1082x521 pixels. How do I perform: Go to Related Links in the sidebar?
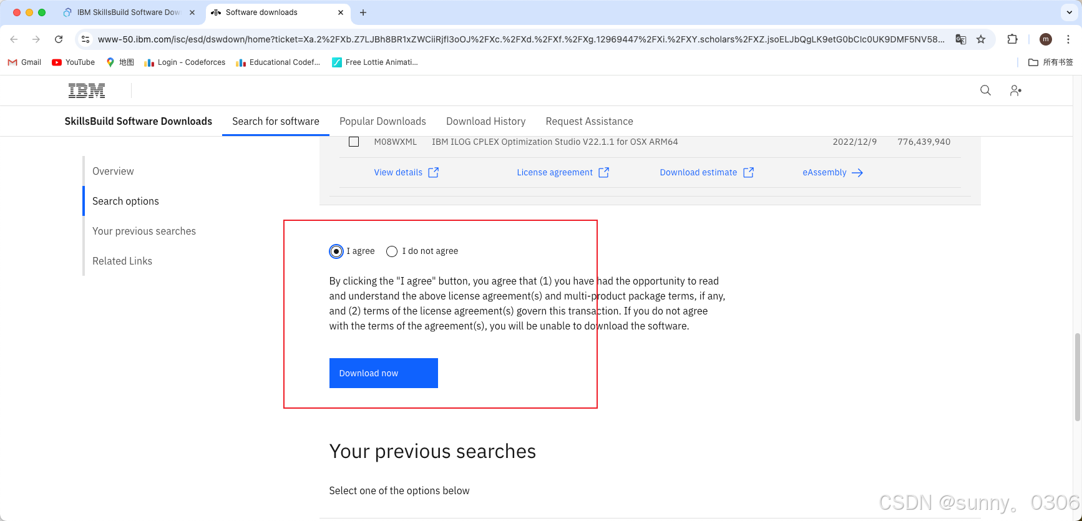coord(122,261)
